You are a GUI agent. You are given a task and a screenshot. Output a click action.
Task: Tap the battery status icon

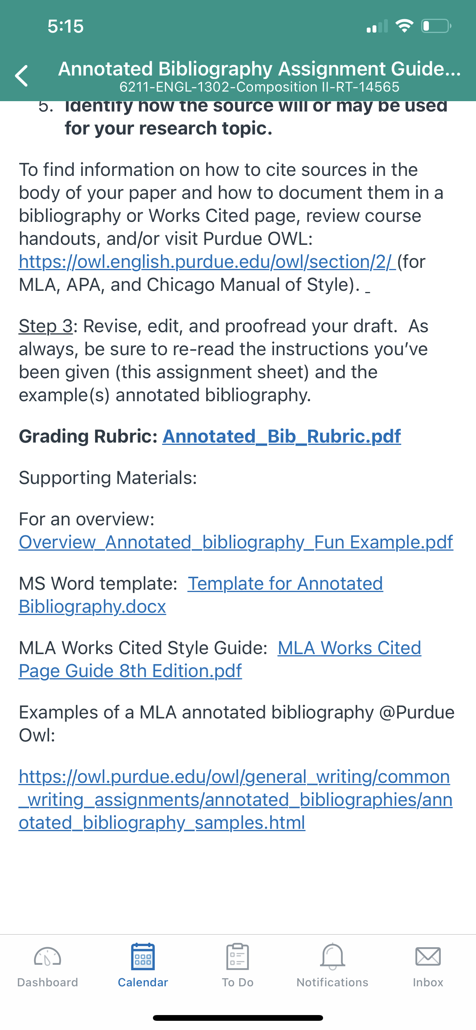[437, 26]
